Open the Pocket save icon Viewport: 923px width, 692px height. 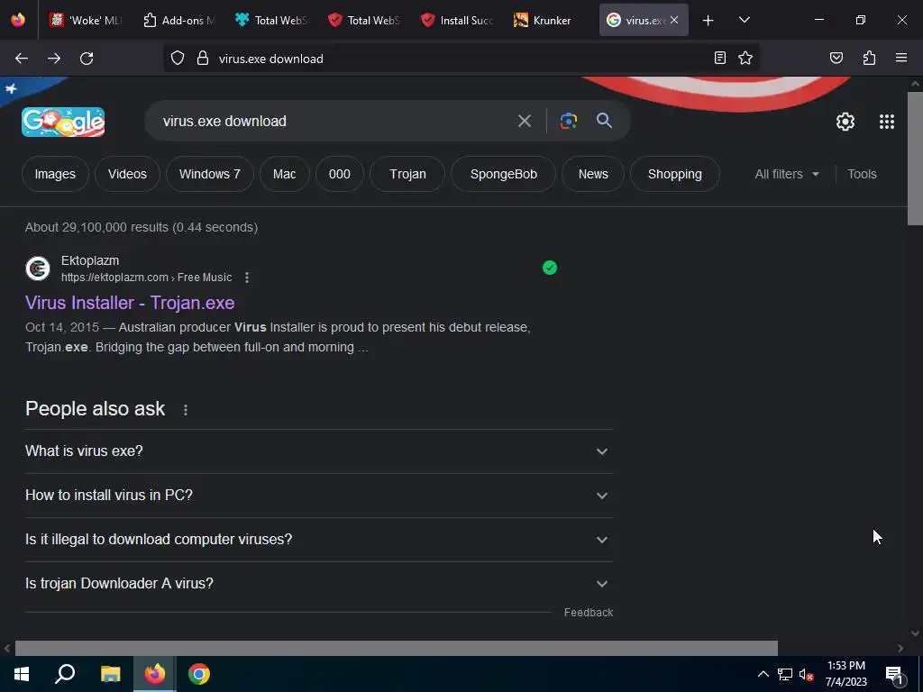click(836, 58)
